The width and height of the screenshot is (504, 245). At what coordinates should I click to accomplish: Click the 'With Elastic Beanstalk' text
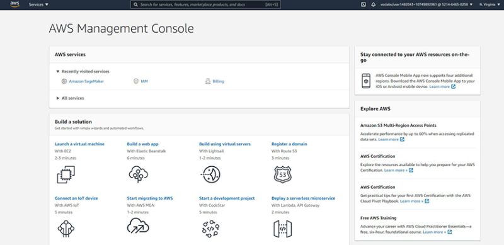coord(147,151)
